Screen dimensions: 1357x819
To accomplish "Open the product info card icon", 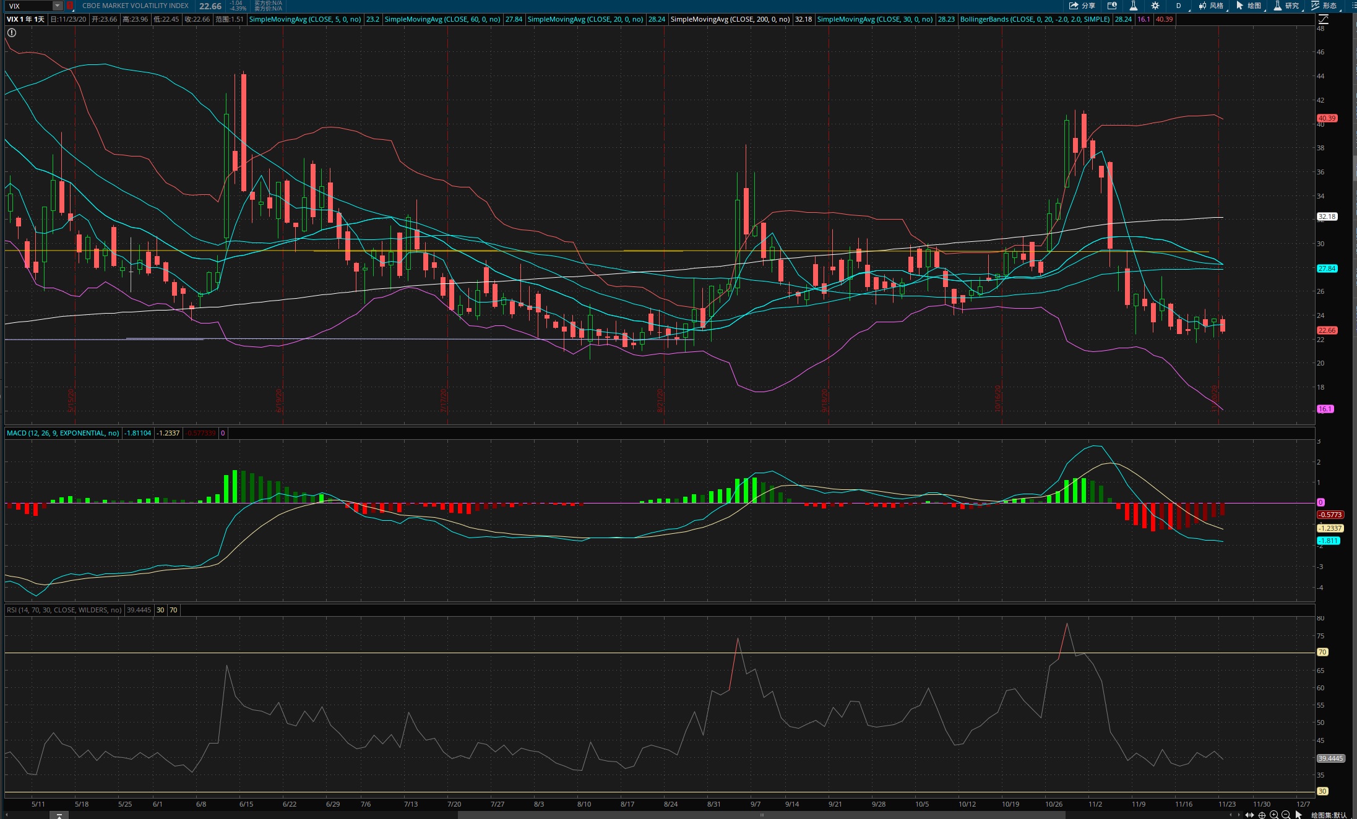I will (x=1112, y=6).
